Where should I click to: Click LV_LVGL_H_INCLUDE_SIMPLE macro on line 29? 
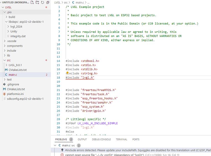pyautogui.click(x=97, y=123)
